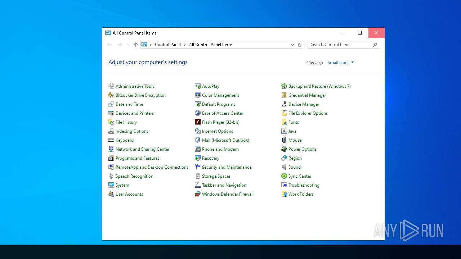
Task: Open the Troubleshooting link
Action: 304,185
